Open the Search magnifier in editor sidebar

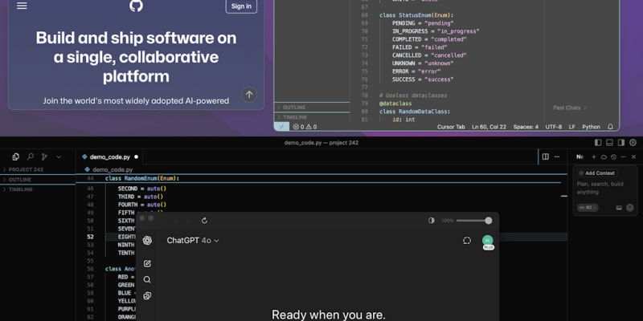(x=31, y=156)
